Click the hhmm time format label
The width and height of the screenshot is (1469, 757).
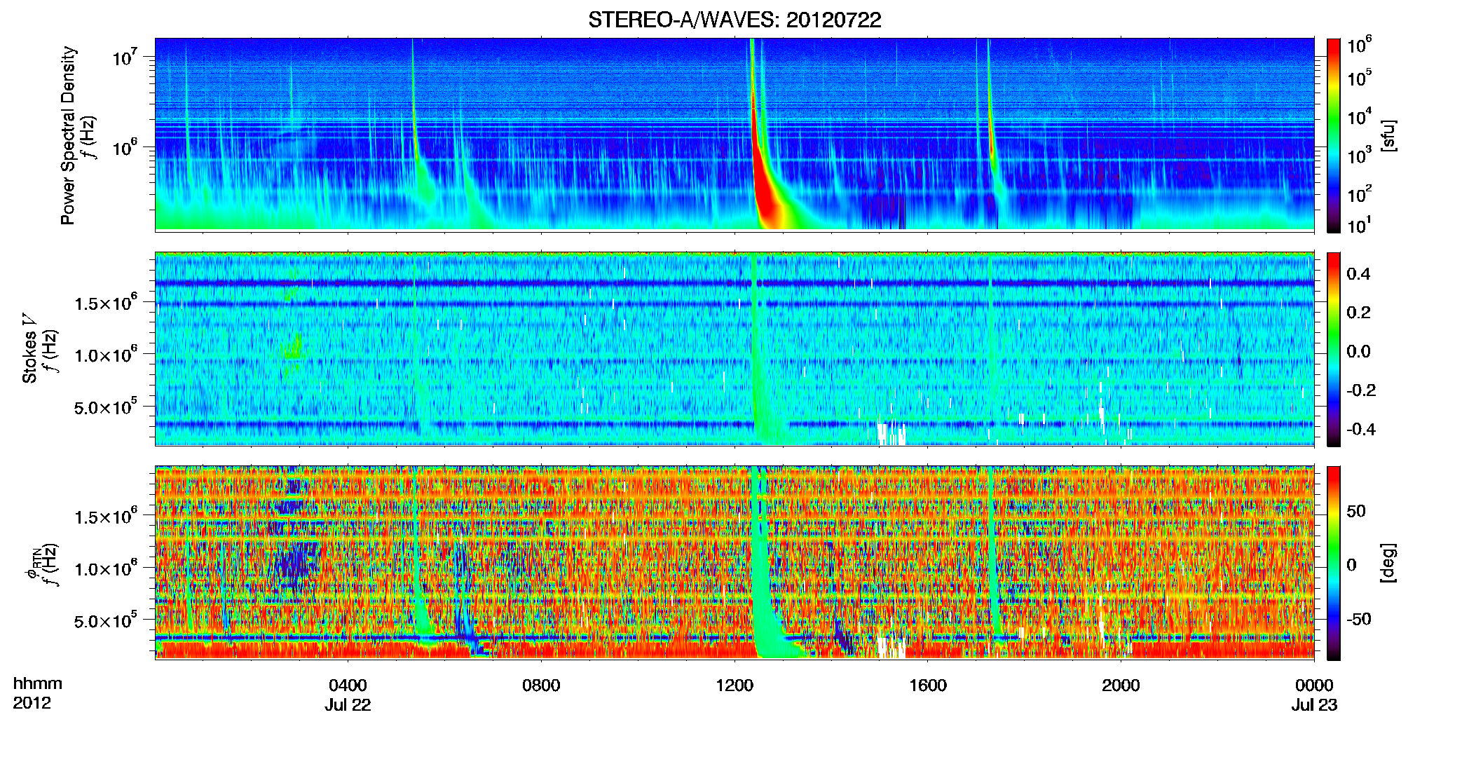(38, 683)
